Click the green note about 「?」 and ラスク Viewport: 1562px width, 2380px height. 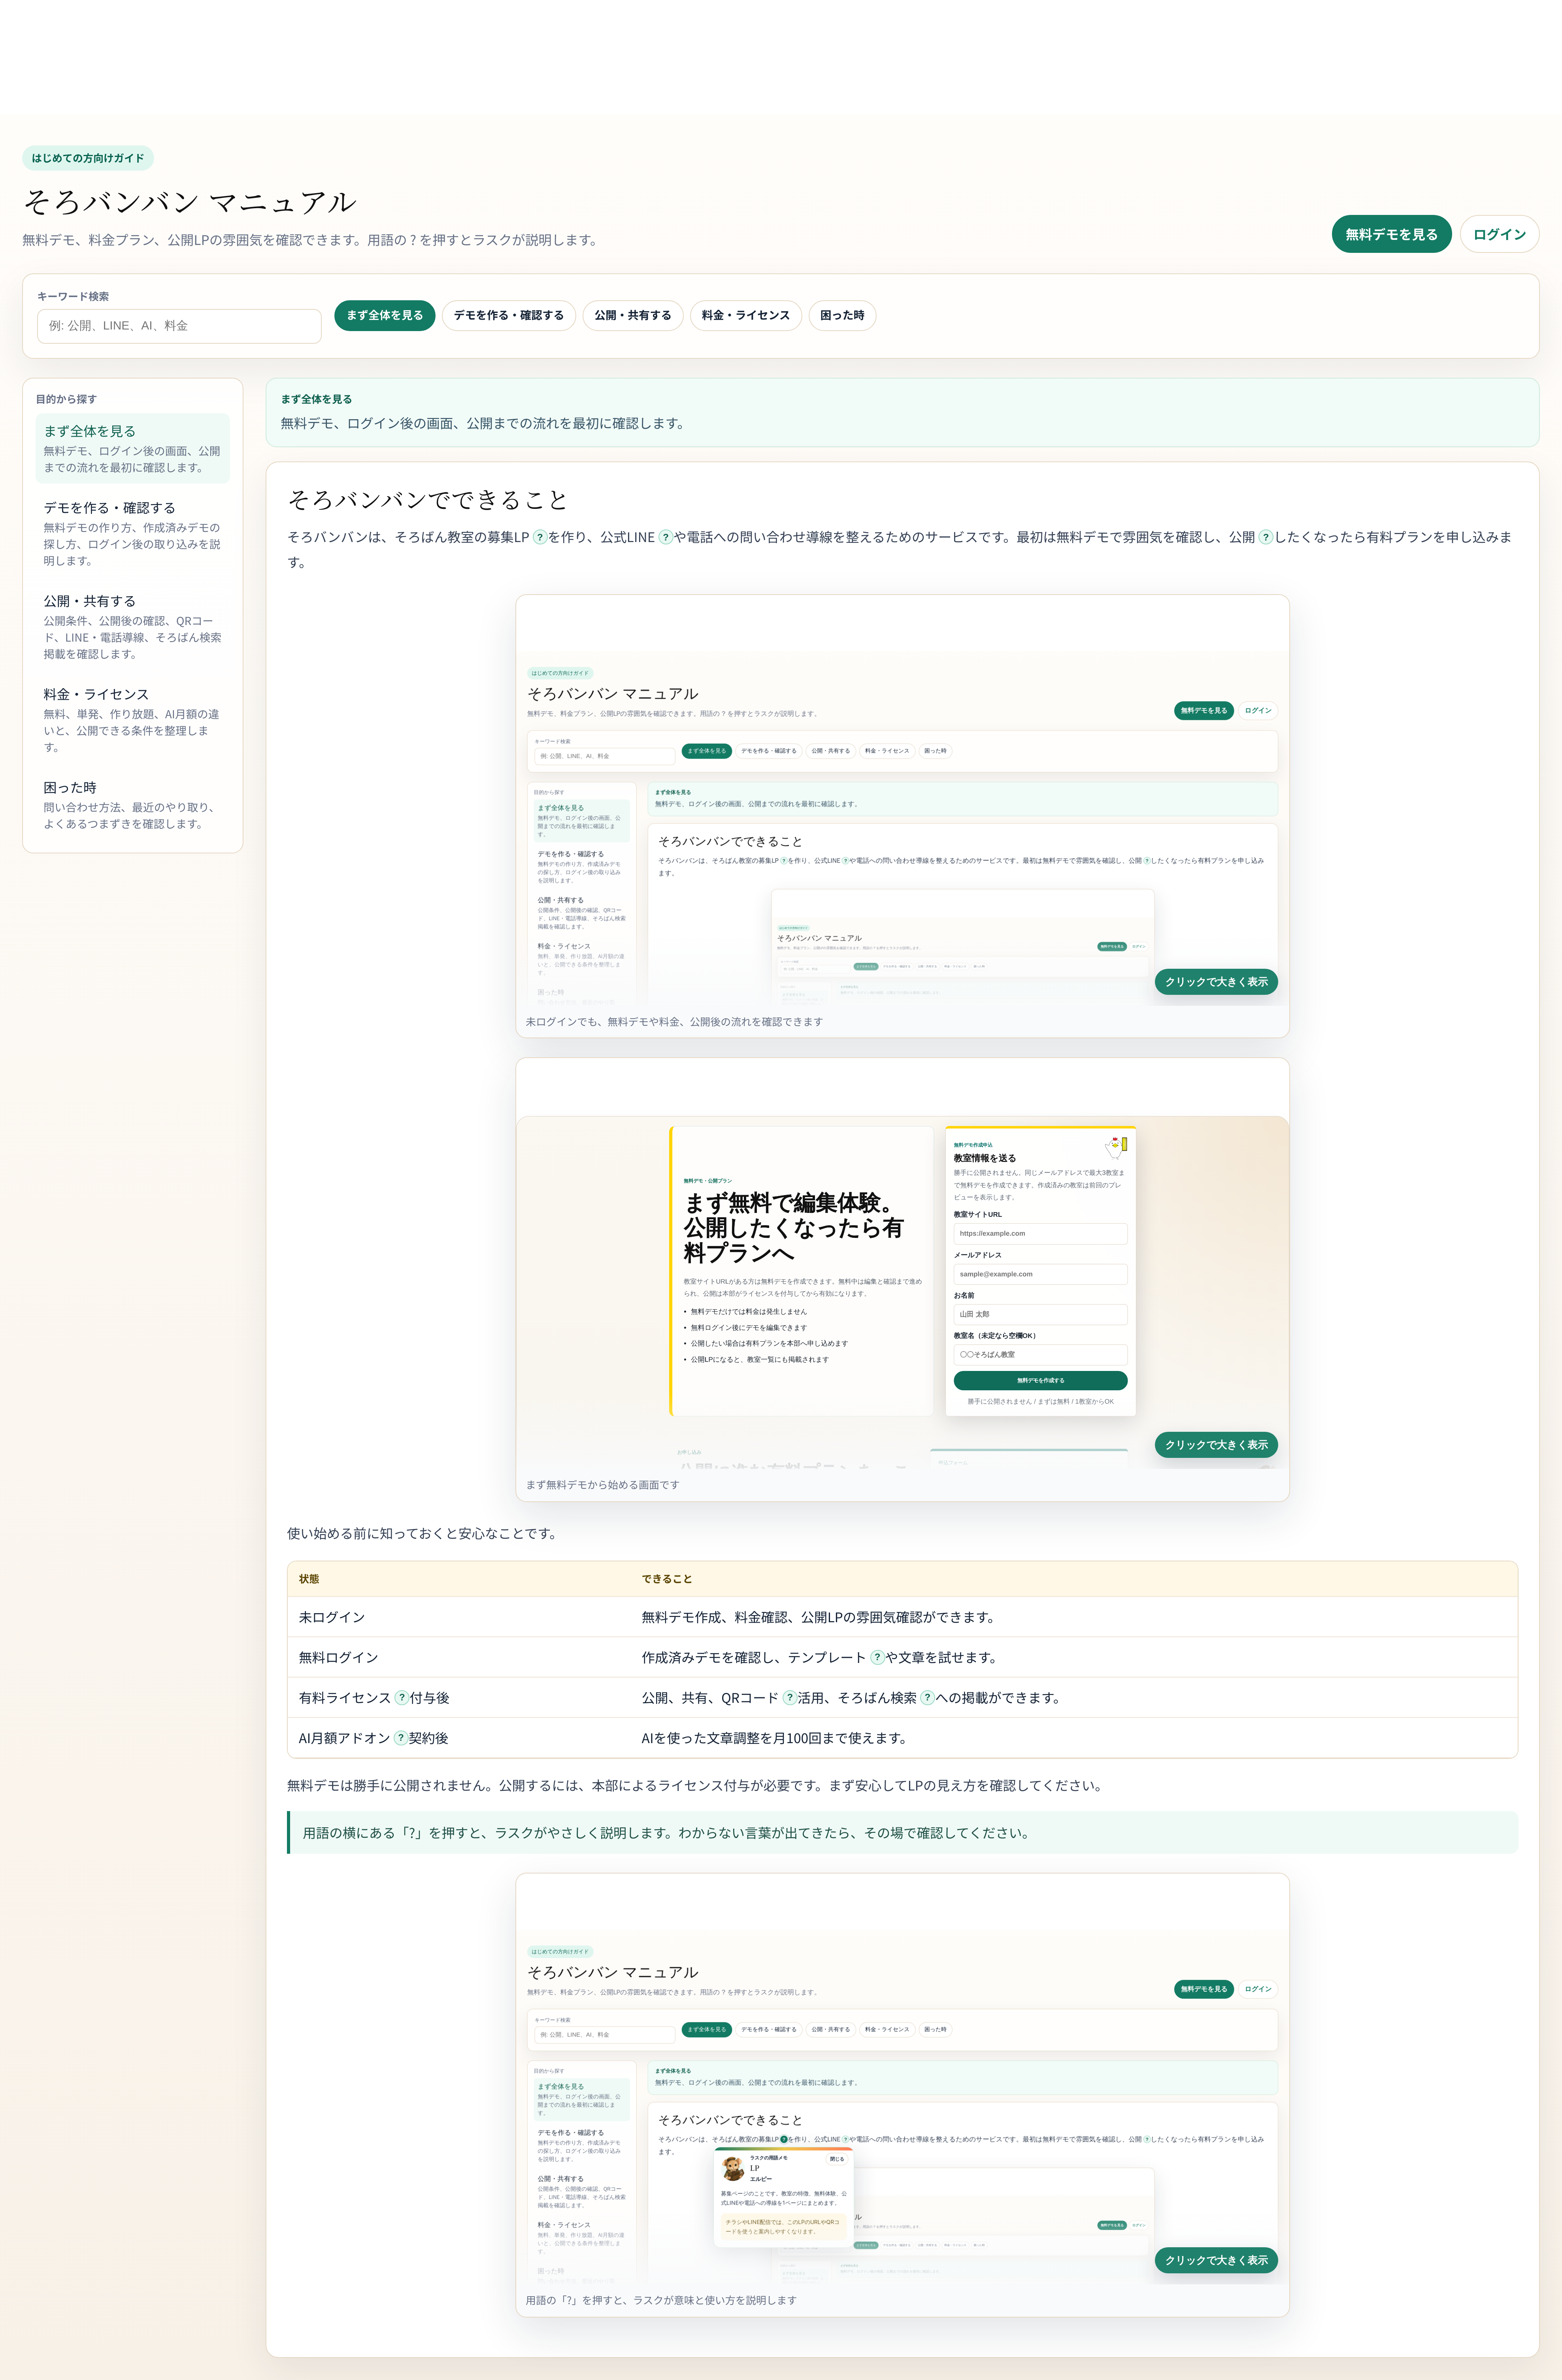(x=903, y=1833)
